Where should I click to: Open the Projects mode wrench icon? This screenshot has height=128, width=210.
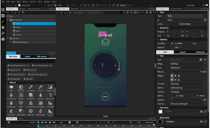3,33
